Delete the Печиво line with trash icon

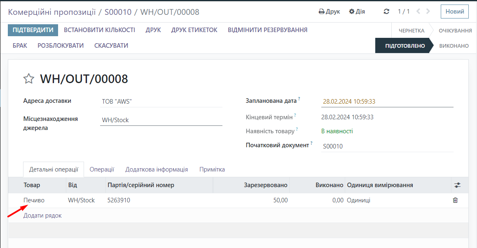tap(455, 200)
